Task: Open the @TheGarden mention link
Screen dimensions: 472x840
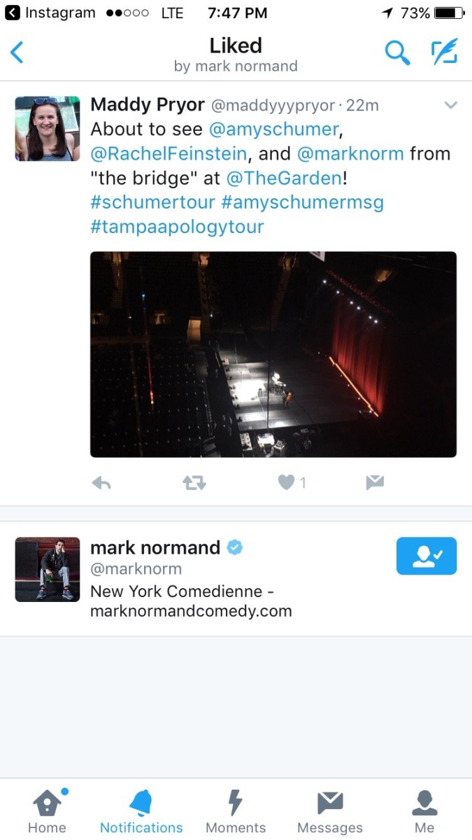Action: pyautogui.click(x=284, y=178)
